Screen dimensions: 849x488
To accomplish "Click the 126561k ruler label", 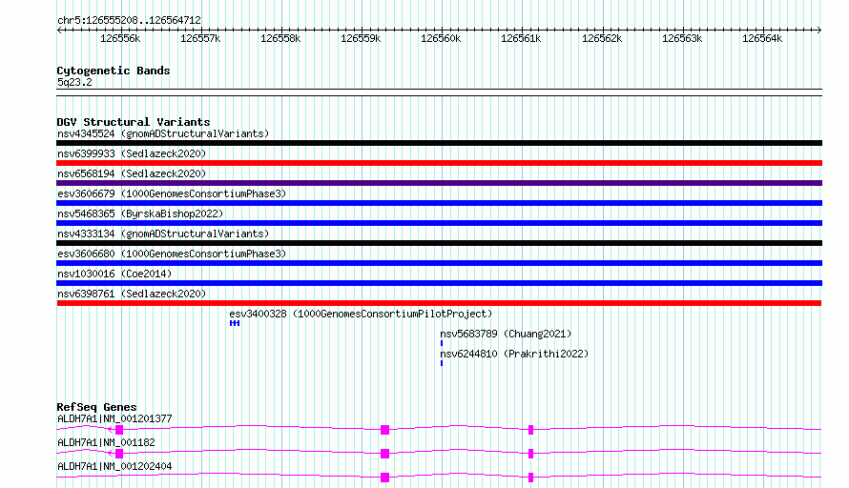I will pyautogui.click(x=521, y=39).
